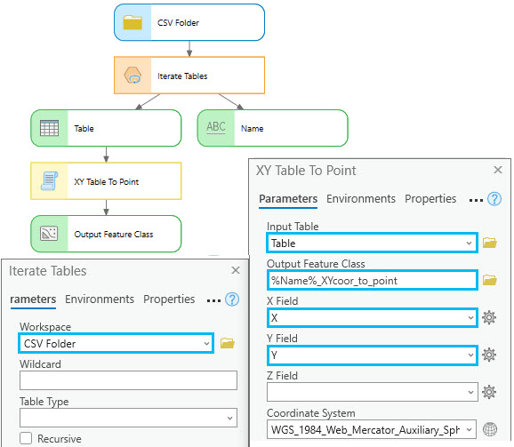Click the ABC icon of the Name variable

(216, 127)
